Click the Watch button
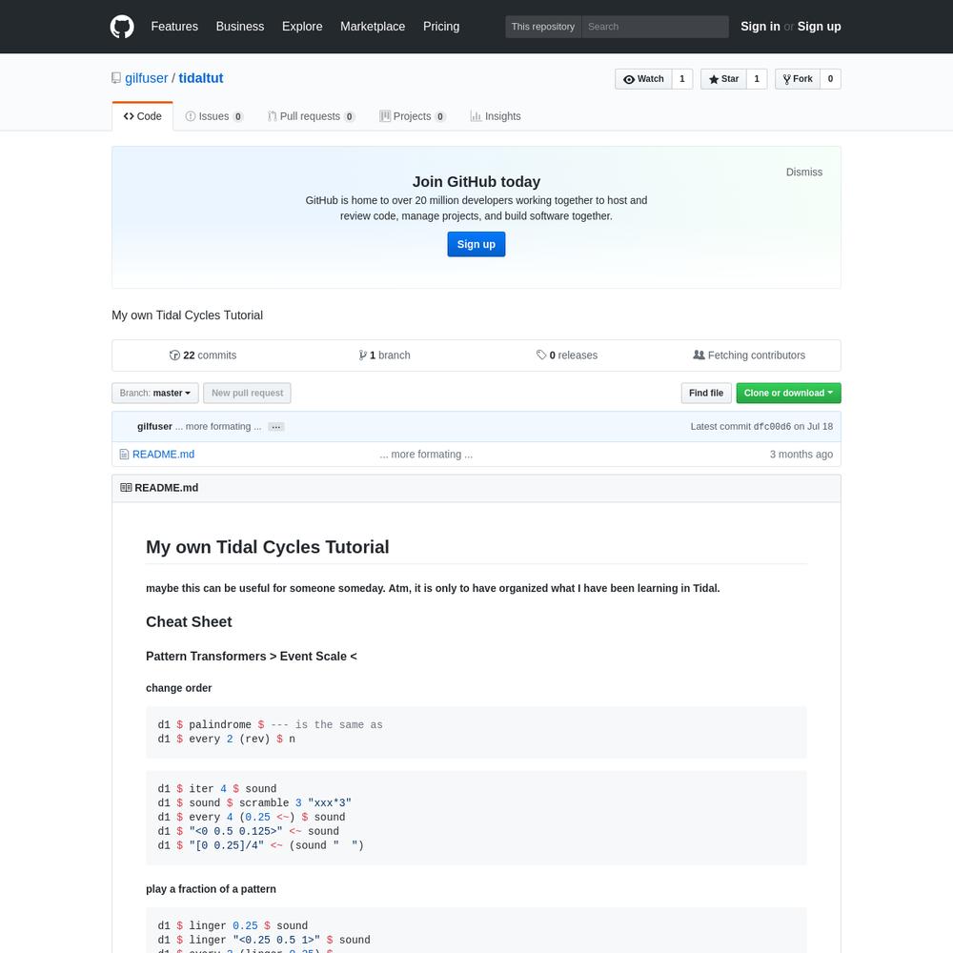 click(643, 79)
